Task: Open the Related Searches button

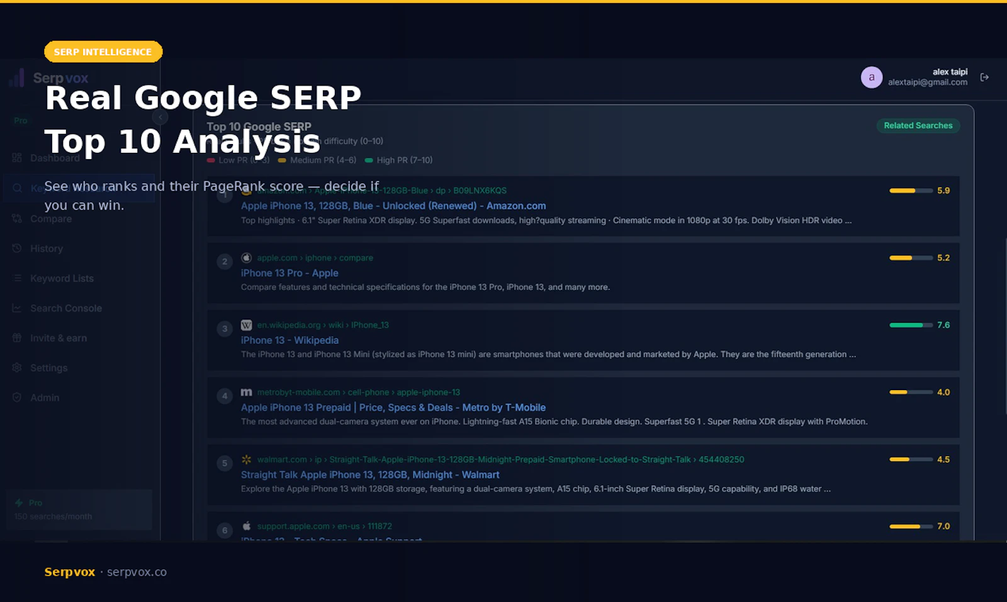Action: (918, 126)
